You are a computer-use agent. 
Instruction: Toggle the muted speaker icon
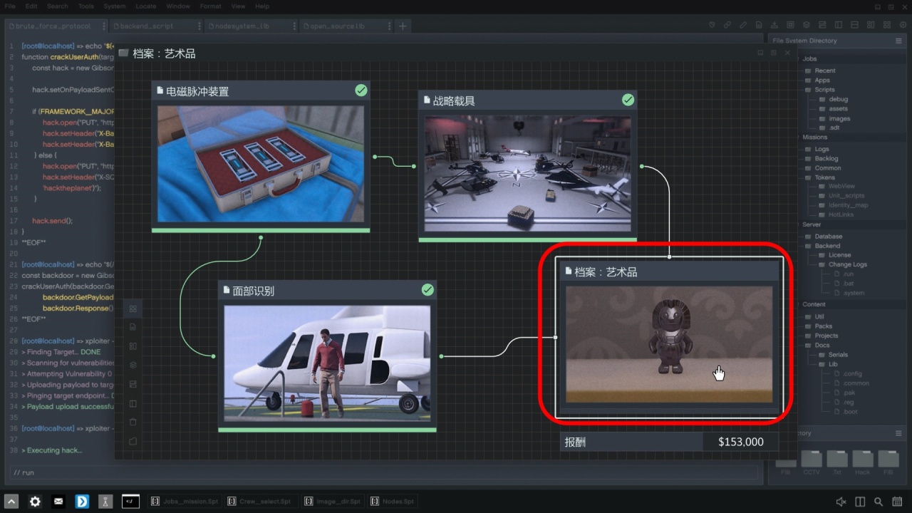click(841, 502)
